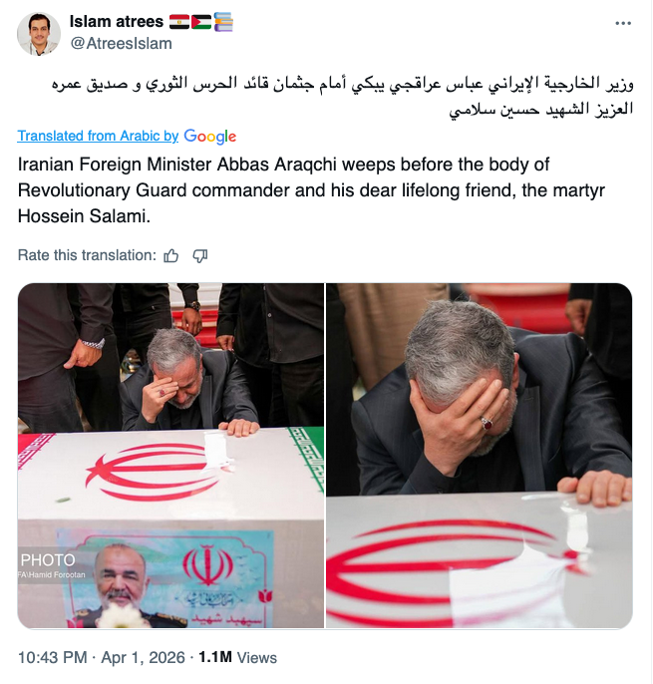
Task: Click the Egyptian flag emoji in name
Action: pyautogui.click(x=179, y=22)
